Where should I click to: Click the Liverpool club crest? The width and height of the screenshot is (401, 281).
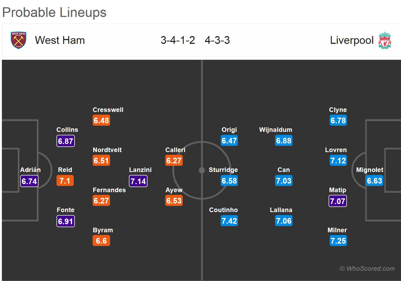[385, 40]
